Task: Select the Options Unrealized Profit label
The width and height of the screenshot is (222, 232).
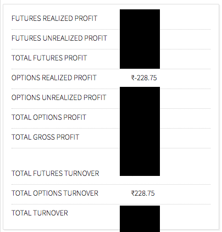Action: [59, 98]
